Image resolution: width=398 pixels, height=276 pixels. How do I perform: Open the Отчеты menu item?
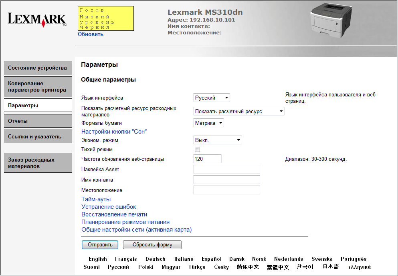click(x=38, y=121)
